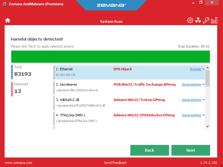Open the www.zemana.com link
223x167 pixels.
tap(18, 163)
